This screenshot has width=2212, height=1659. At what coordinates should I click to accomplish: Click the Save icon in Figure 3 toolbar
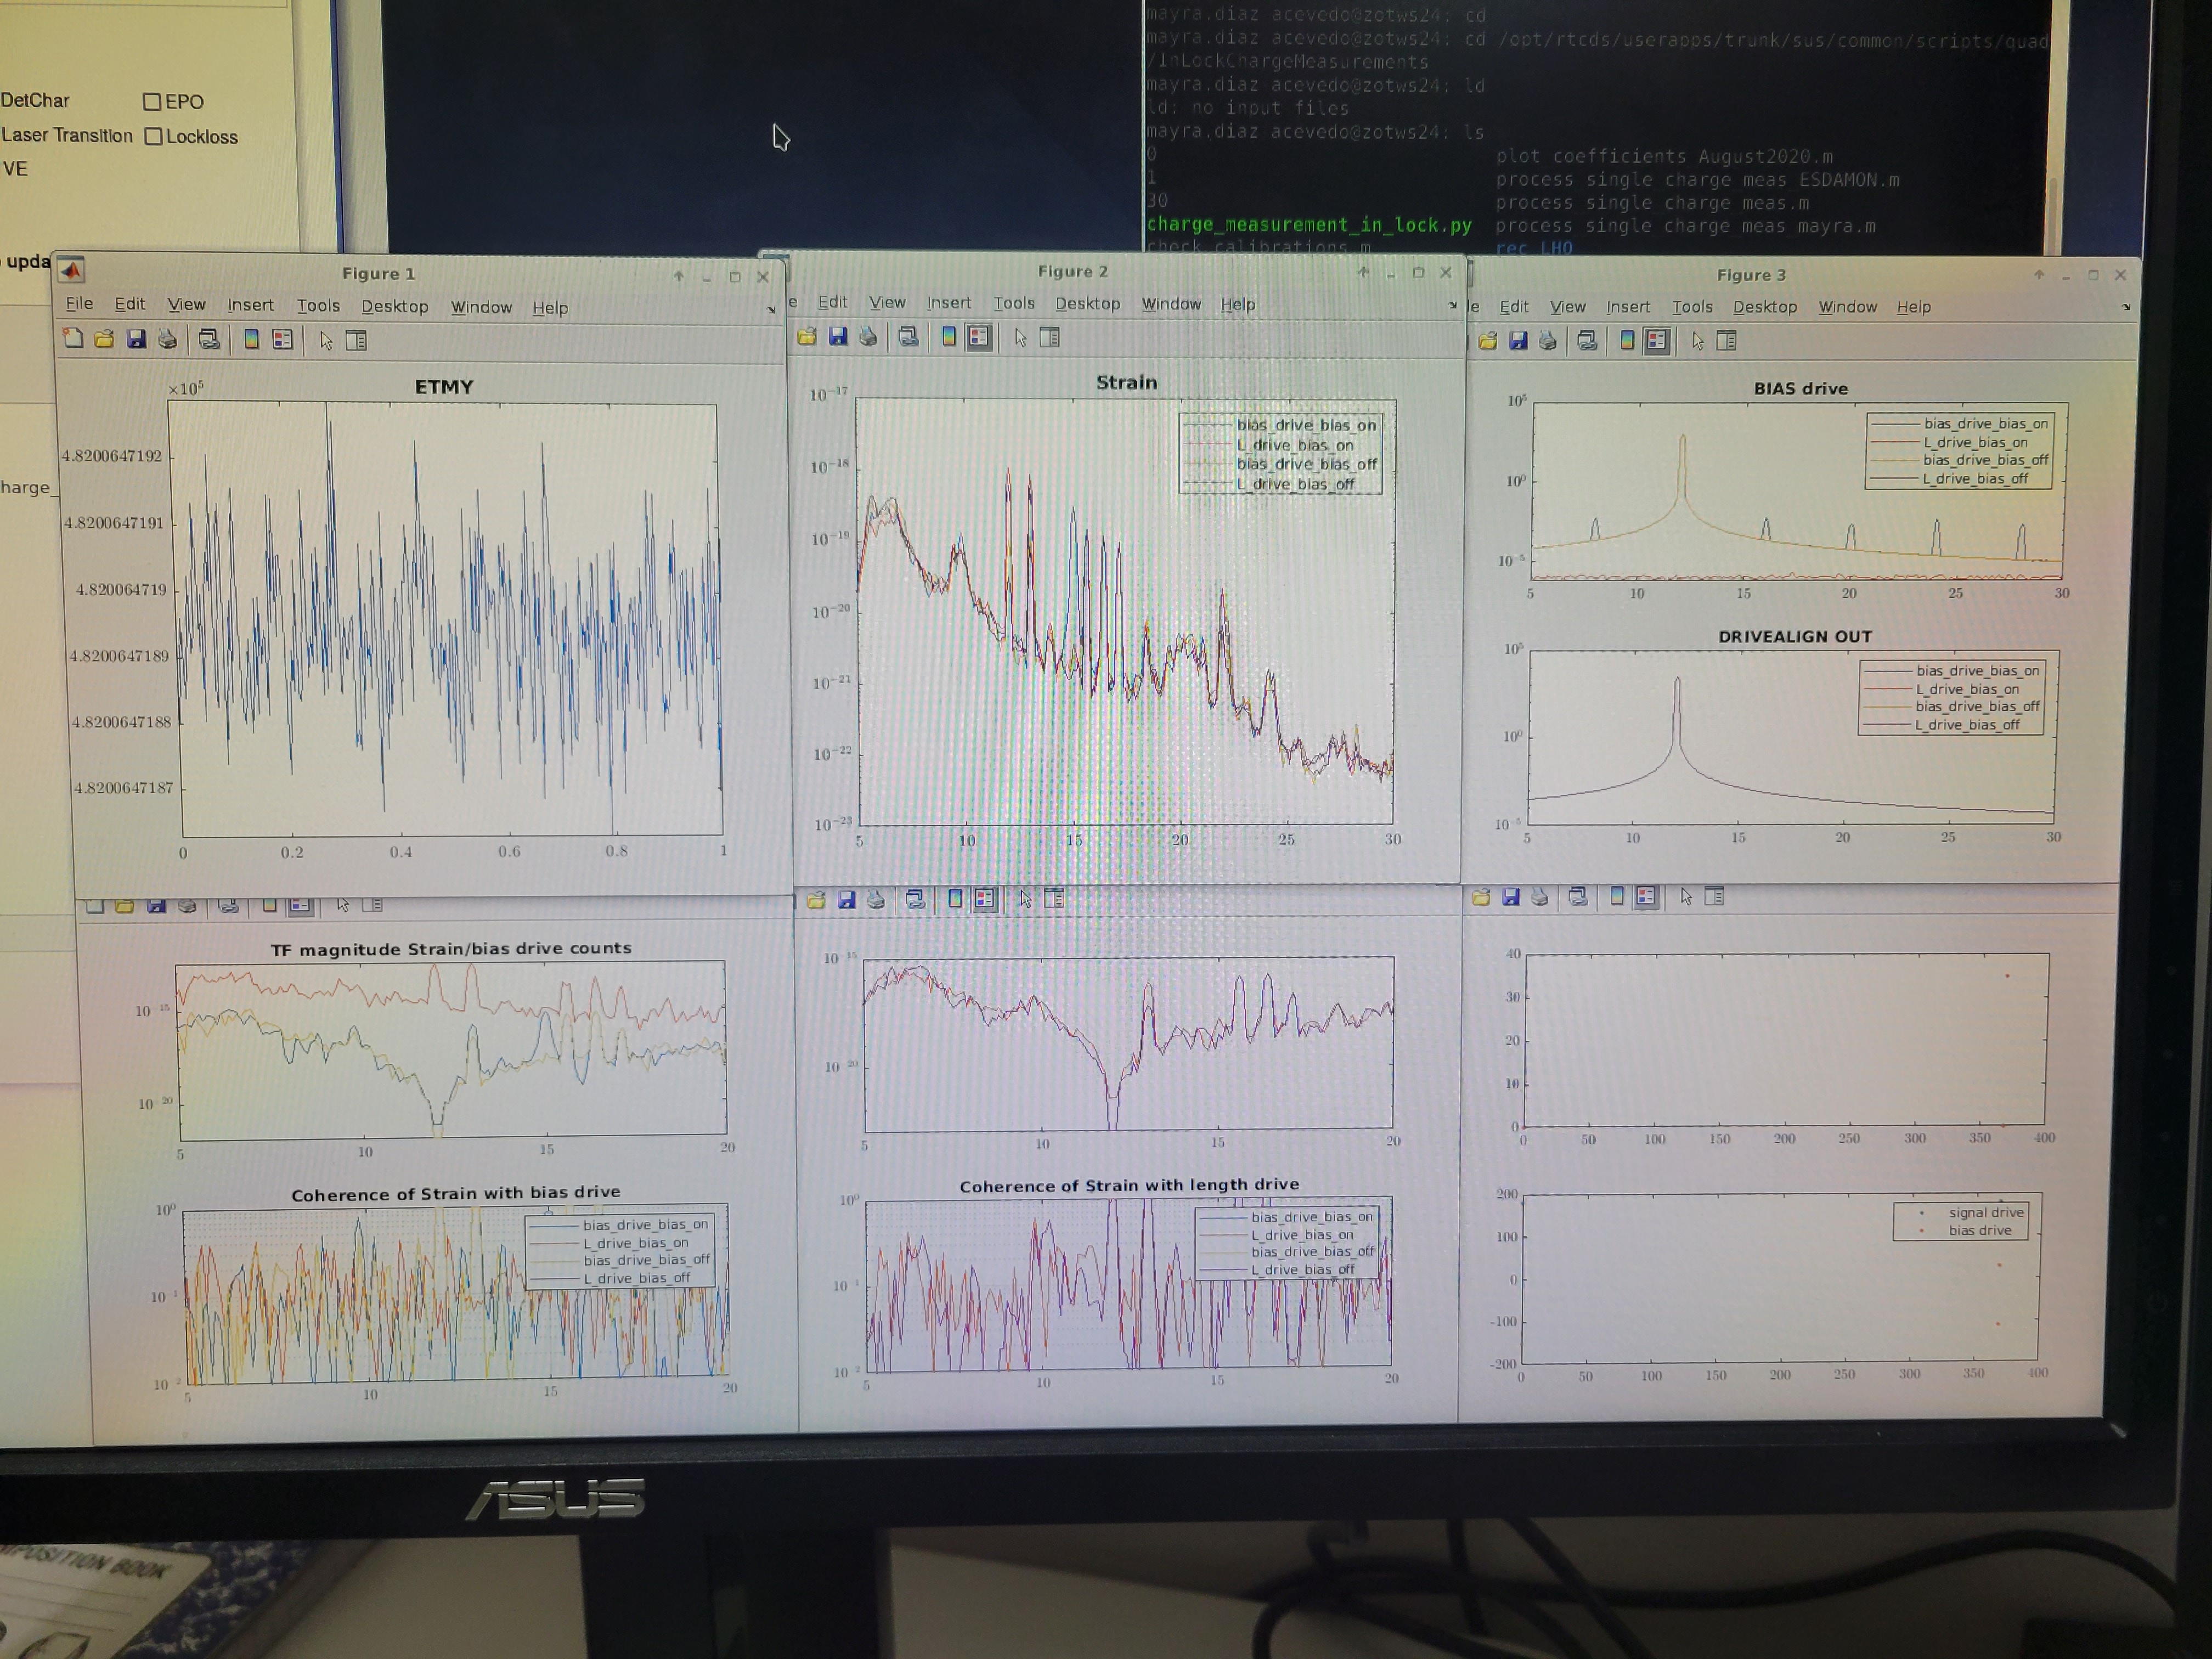[x=1518, y=341]
